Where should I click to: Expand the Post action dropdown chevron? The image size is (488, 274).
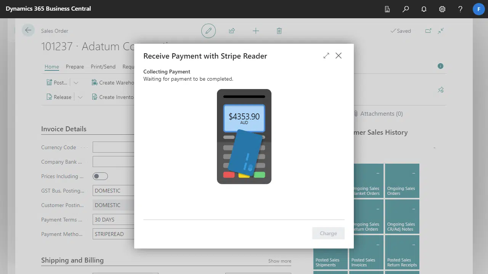76,82
